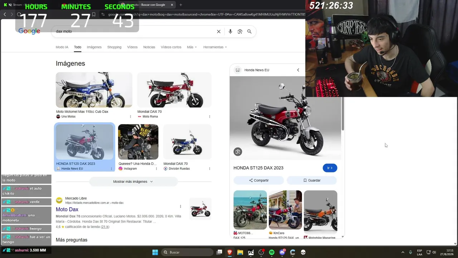
Task: Bookmark this page in address bar
Action: (x=93, y=14)
